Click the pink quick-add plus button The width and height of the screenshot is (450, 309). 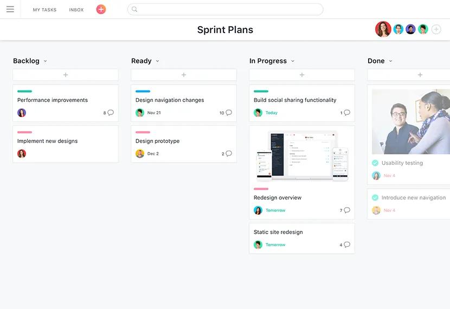tap(101, 9)
